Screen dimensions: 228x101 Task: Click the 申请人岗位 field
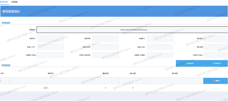coord(160,47)
